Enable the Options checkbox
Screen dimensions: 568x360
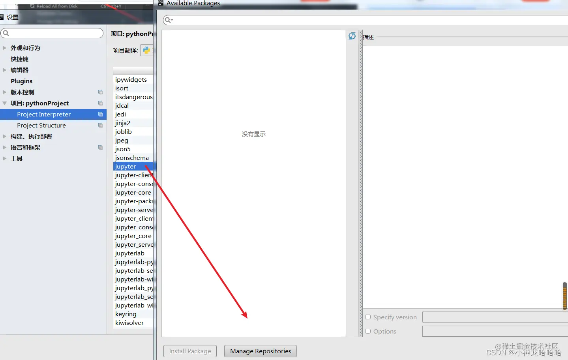368,331
